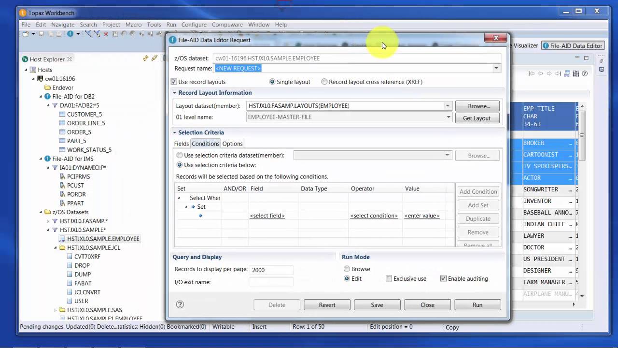Click the first page arrow in the editor toolbar
This screenshot has width=618, height=348.
(532, 73)
